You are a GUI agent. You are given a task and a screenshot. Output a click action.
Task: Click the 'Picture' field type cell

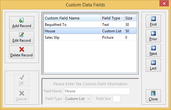tap(112, 37)
